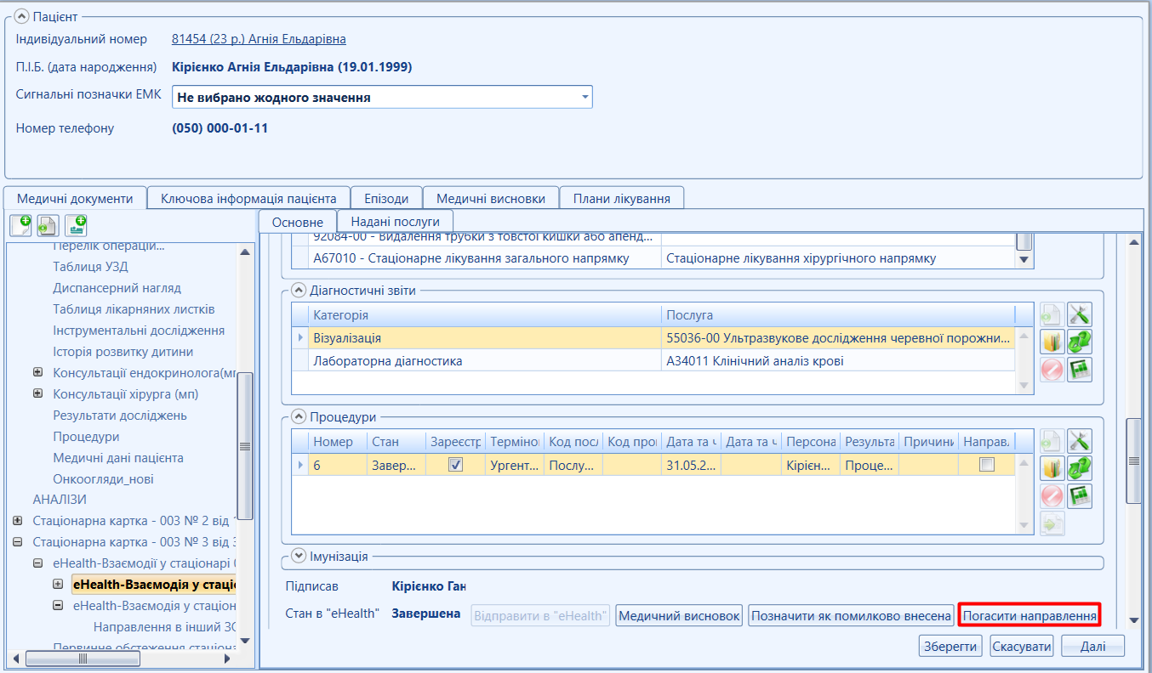Select the Основне tab

298,222
